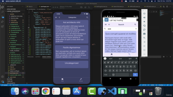Tap search icon in iPhone Categories header
The height and width of the screenshot is (97, 173).
tap(87, 17)
